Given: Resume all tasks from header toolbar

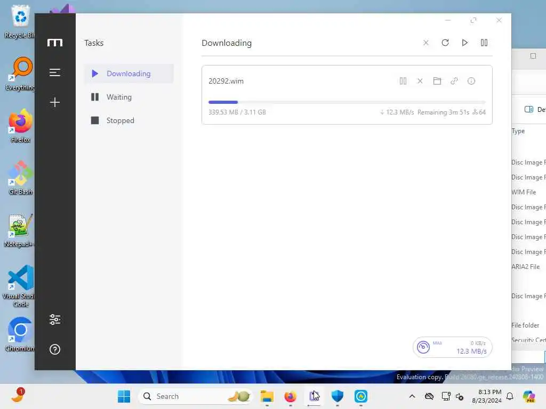Looking at the screenshot, I should point(464,43).
